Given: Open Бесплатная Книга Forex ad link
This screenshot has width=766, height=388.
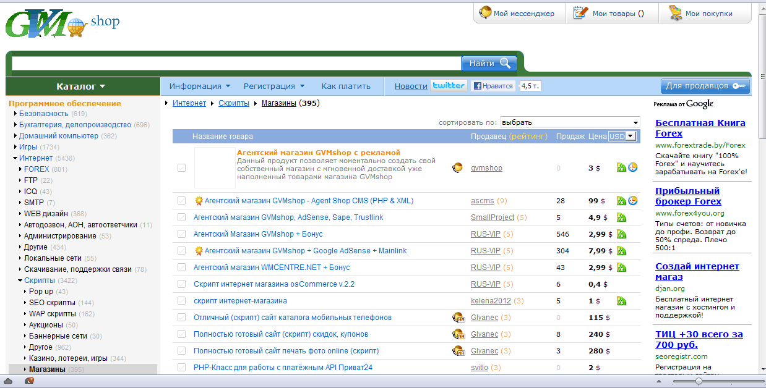Looking at the screenshot, I should (x=700, y=128).
